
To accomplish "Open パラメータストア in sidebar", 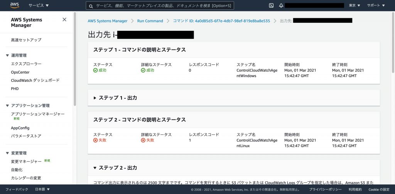I will point(26,136).
